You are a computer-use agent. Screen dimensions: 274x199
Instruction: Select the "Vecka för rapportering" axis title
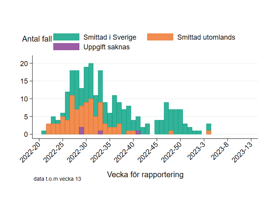coord(145,175)
